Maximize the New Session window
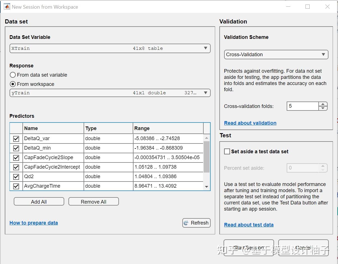This screenshot has width=338, height=264. [x=307, y=7]
